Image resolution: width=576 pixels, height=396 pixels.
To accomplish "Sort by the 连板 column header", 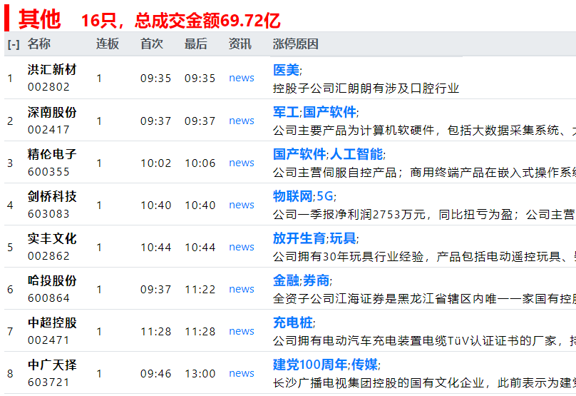I will coord(108,44).
